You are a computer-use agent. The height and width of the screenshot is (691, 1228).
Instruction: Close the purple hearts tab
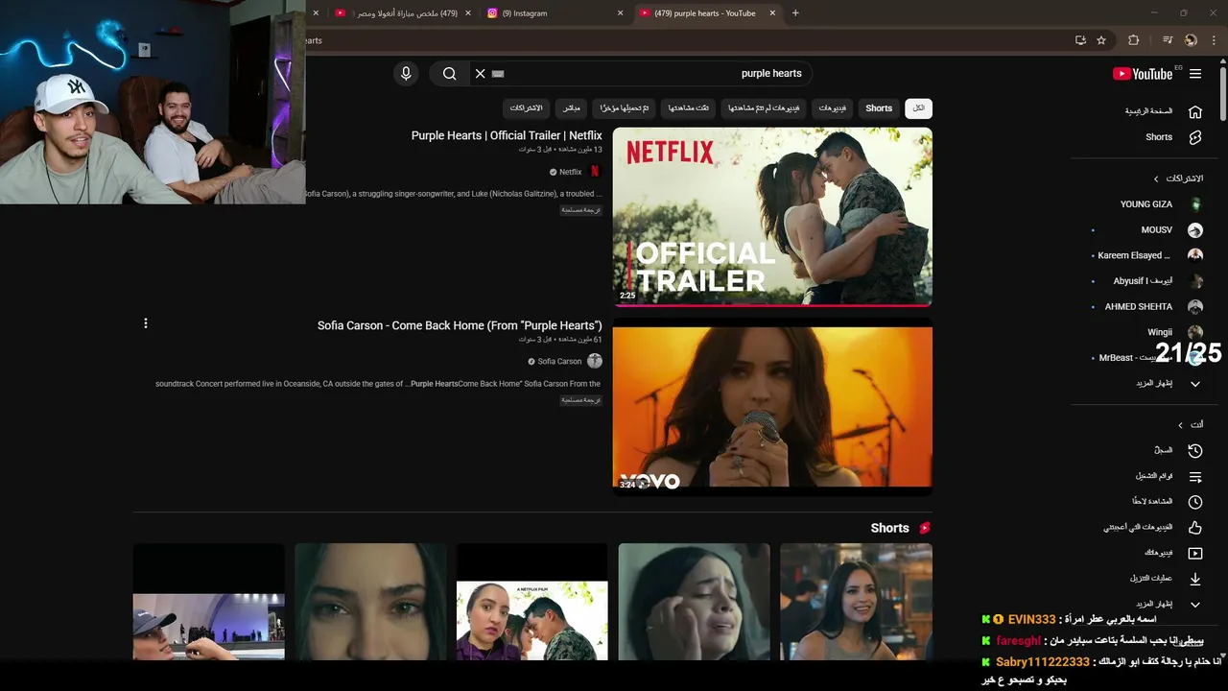pyautogui.click(x=774, y=13)
